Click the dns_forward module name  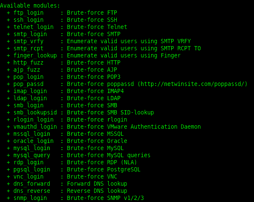click(32, 184)
